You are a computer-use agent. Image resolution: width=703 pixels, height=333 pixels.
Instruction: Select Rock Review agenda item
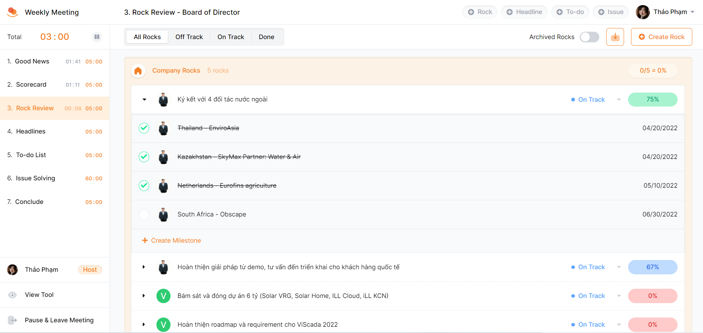(x=55, y=108)
